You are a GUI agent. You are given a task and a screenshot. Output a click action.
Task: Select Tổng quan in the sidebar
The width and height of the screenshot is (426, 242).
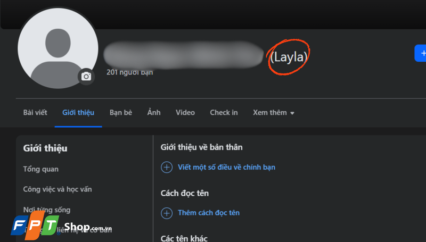point(41,169)
